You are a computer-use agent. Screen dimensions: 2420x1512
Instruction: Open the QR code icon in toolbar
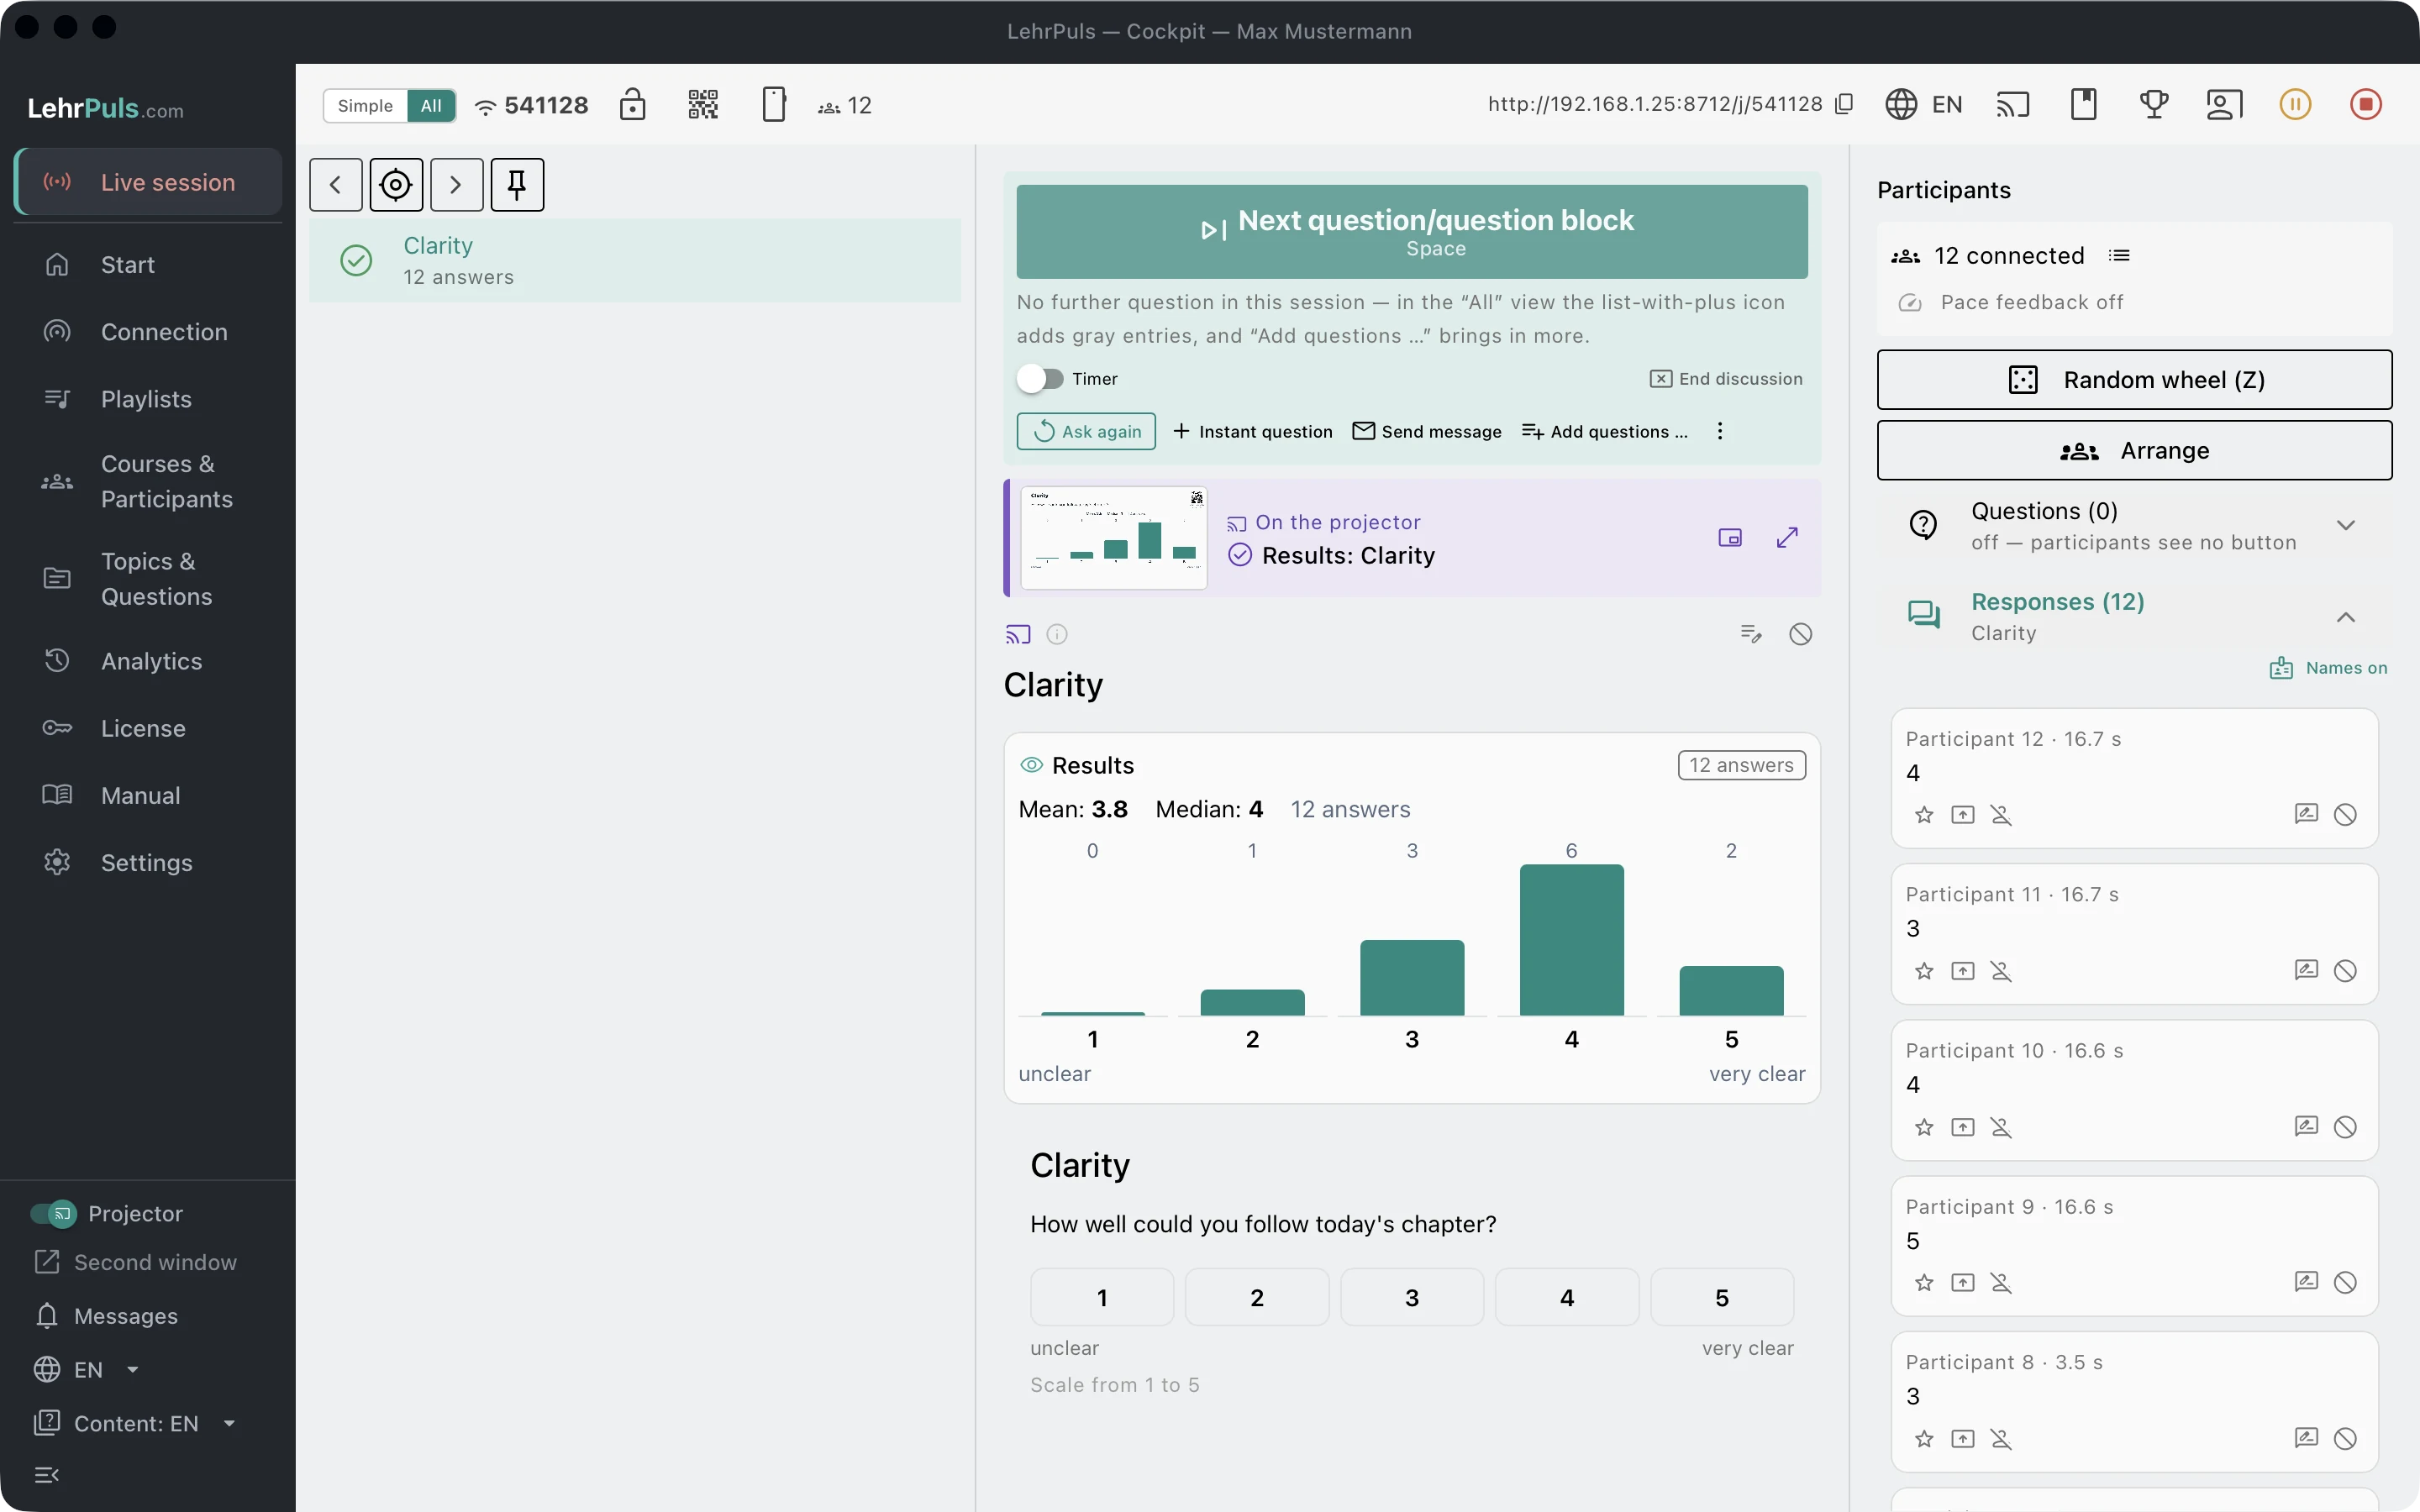point(703,104)
